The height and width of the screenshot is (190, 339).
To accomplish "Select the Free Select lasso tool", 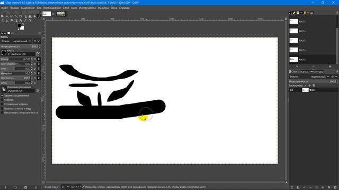I will [11, 16].
